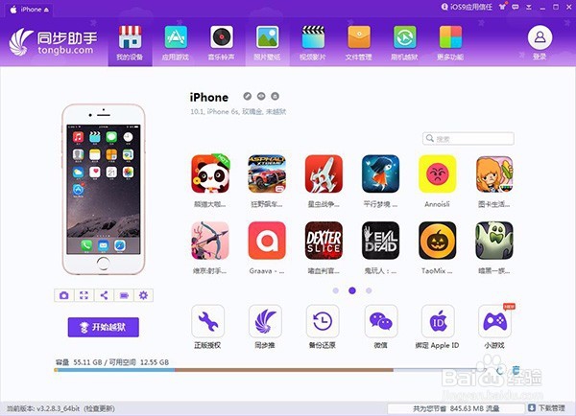Open the 下载管理 download manager

[546, 408]
